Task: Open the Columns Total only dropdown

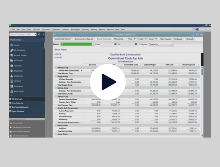Action: 161,44
